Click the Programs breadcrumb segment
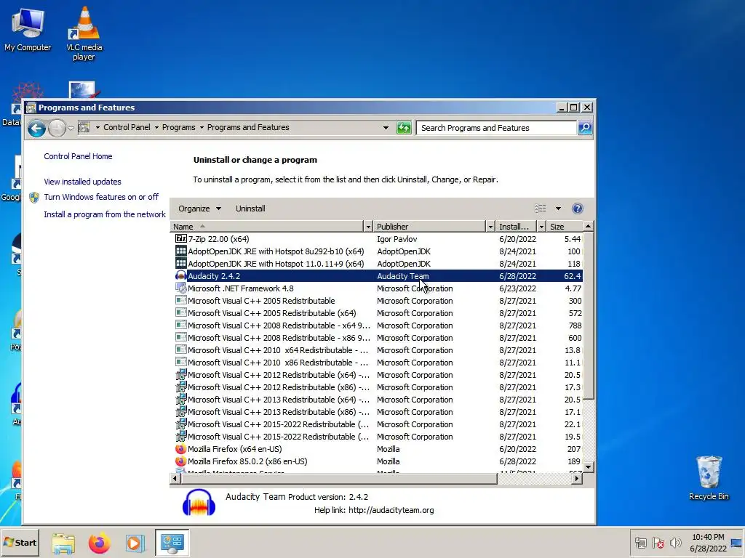The image size is (745, 558). click(179, 127)
